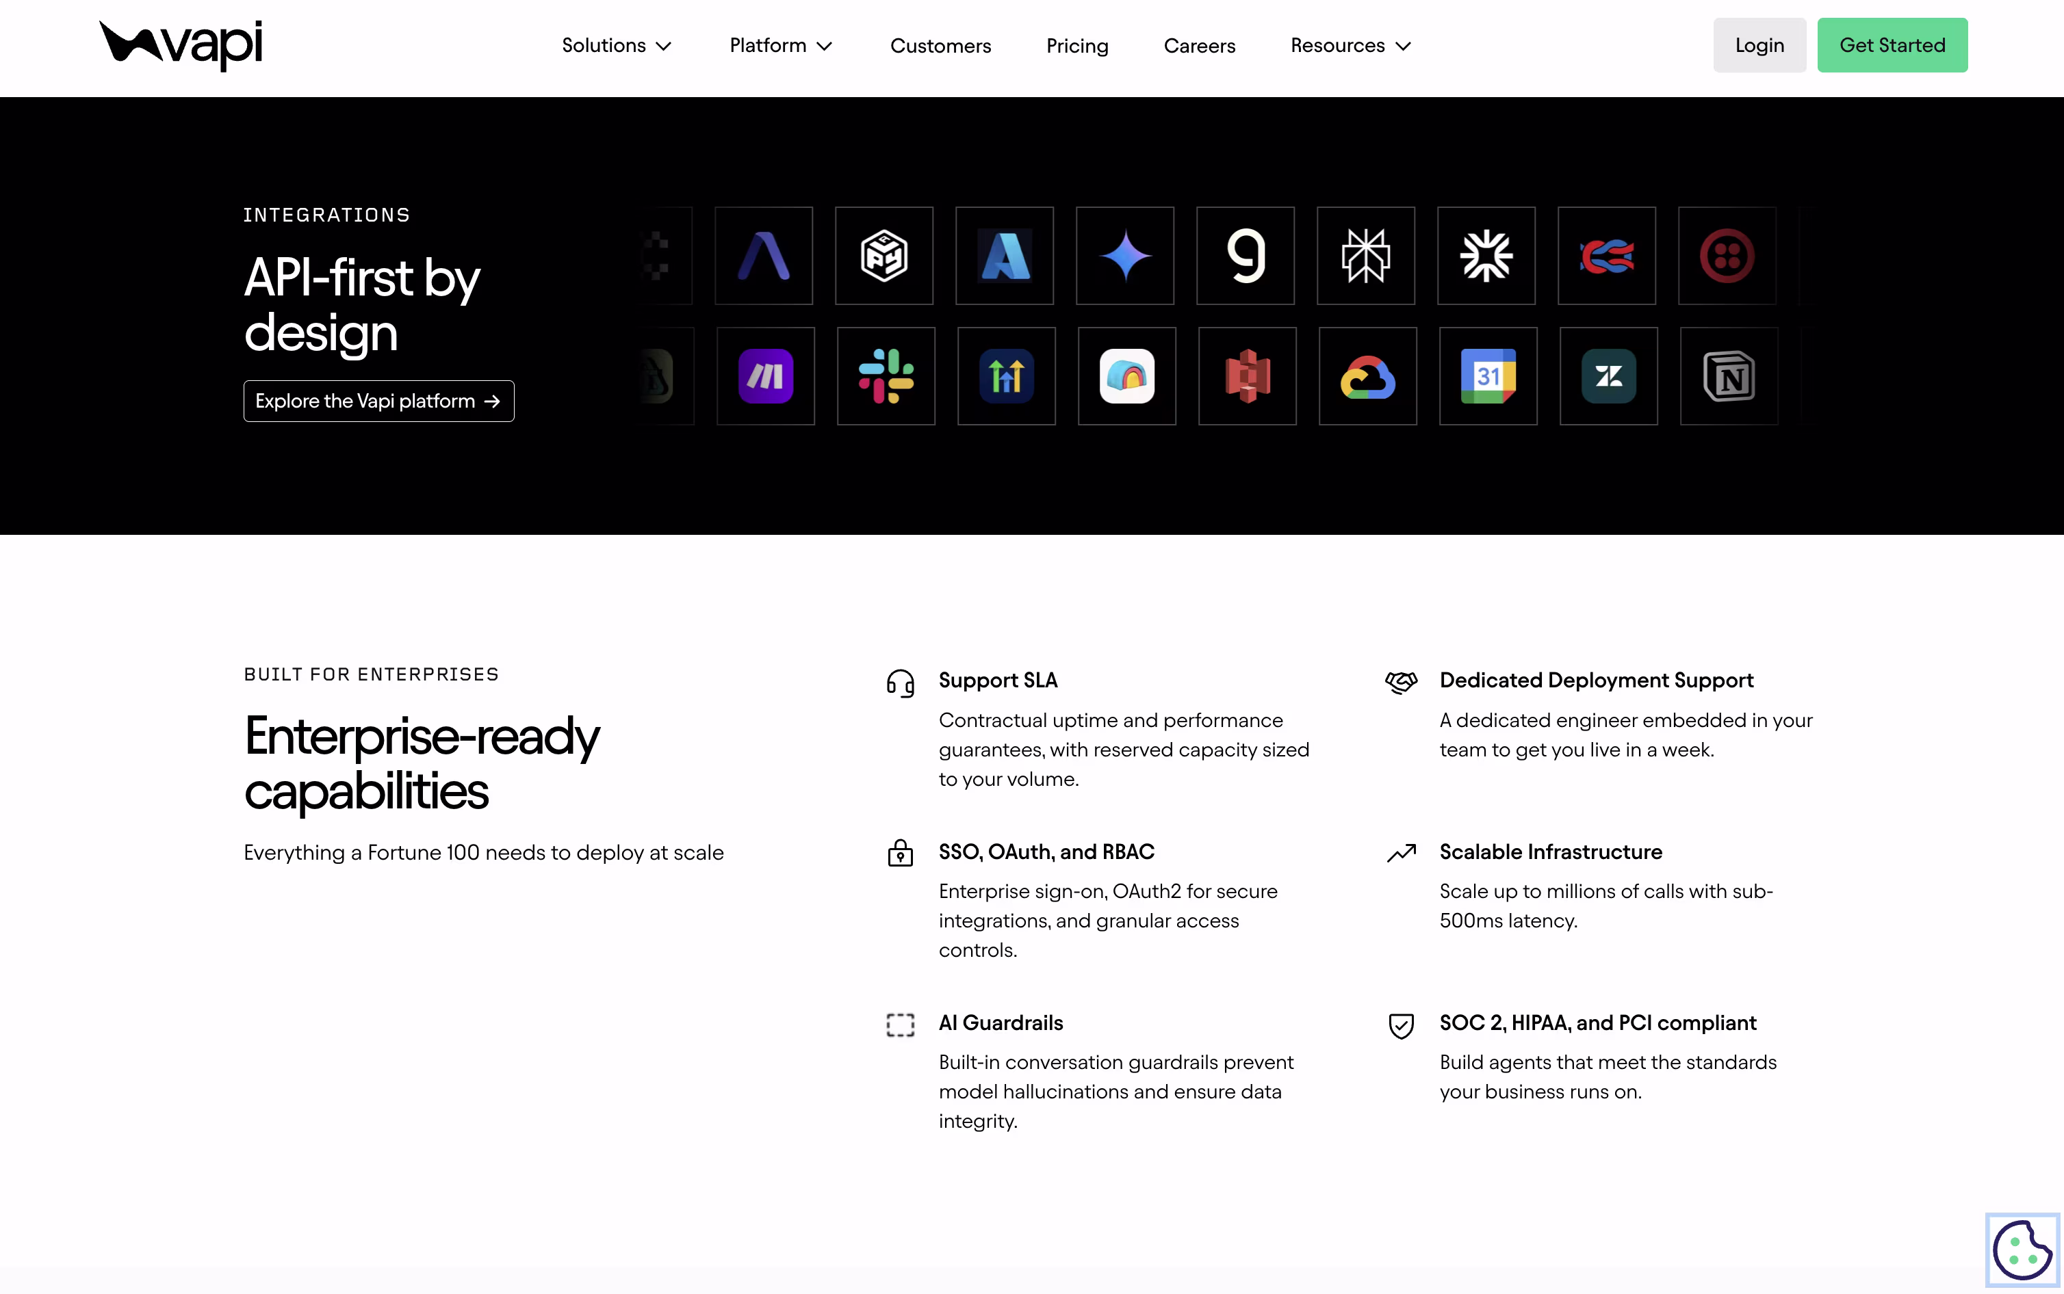Click the padlock icon beside SSO, OAuth, and RBAC
Viewport: 2064px width, 1294px height.
[x=901, y=852]
